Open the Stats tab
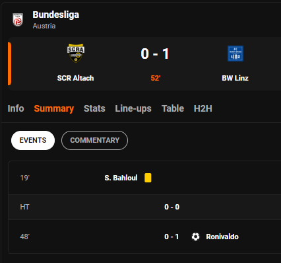The width and height of the screenshot is (281, 263). 94,108
